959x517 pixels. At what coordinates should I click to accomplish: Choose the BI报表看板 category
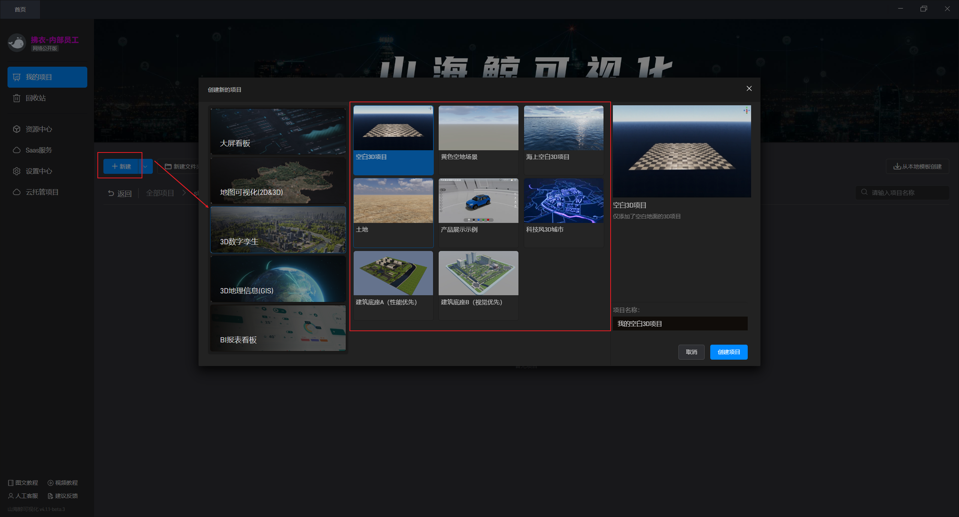click(278, 328)
